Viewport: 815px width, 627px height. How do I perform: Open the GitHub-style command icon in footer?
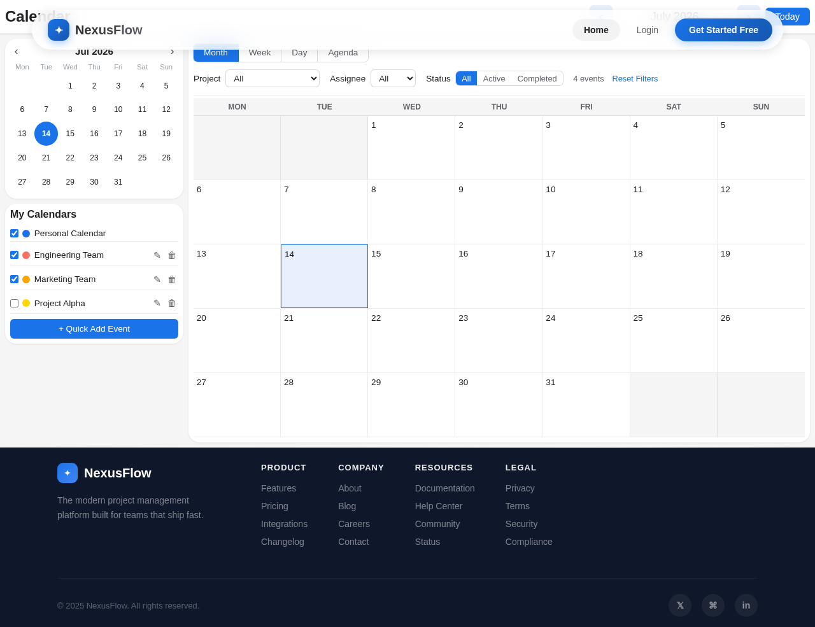click(x=713, y=605)
